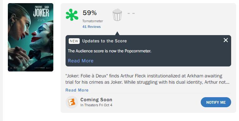
Task: Expand the synopsis with Read More
Action: coord(77,90)
